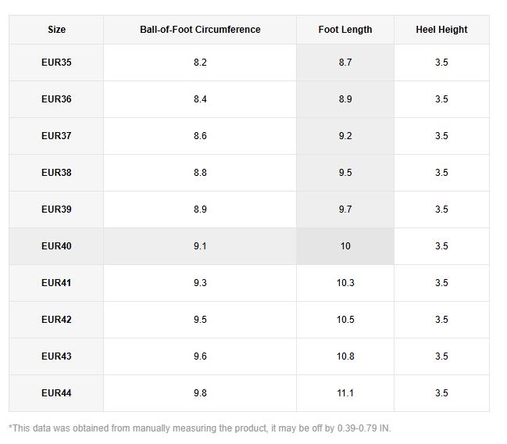Screen dimensions: 507x444
Task: Select the EUR39 size label
Action: click(x=56, y=209)
